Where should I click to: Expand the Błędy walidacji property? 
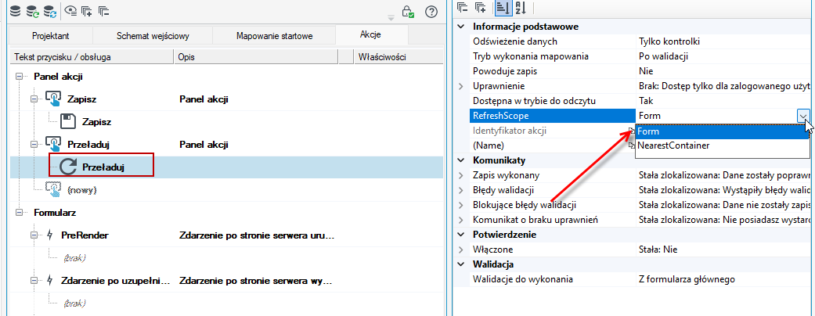[x=461, y=190]
